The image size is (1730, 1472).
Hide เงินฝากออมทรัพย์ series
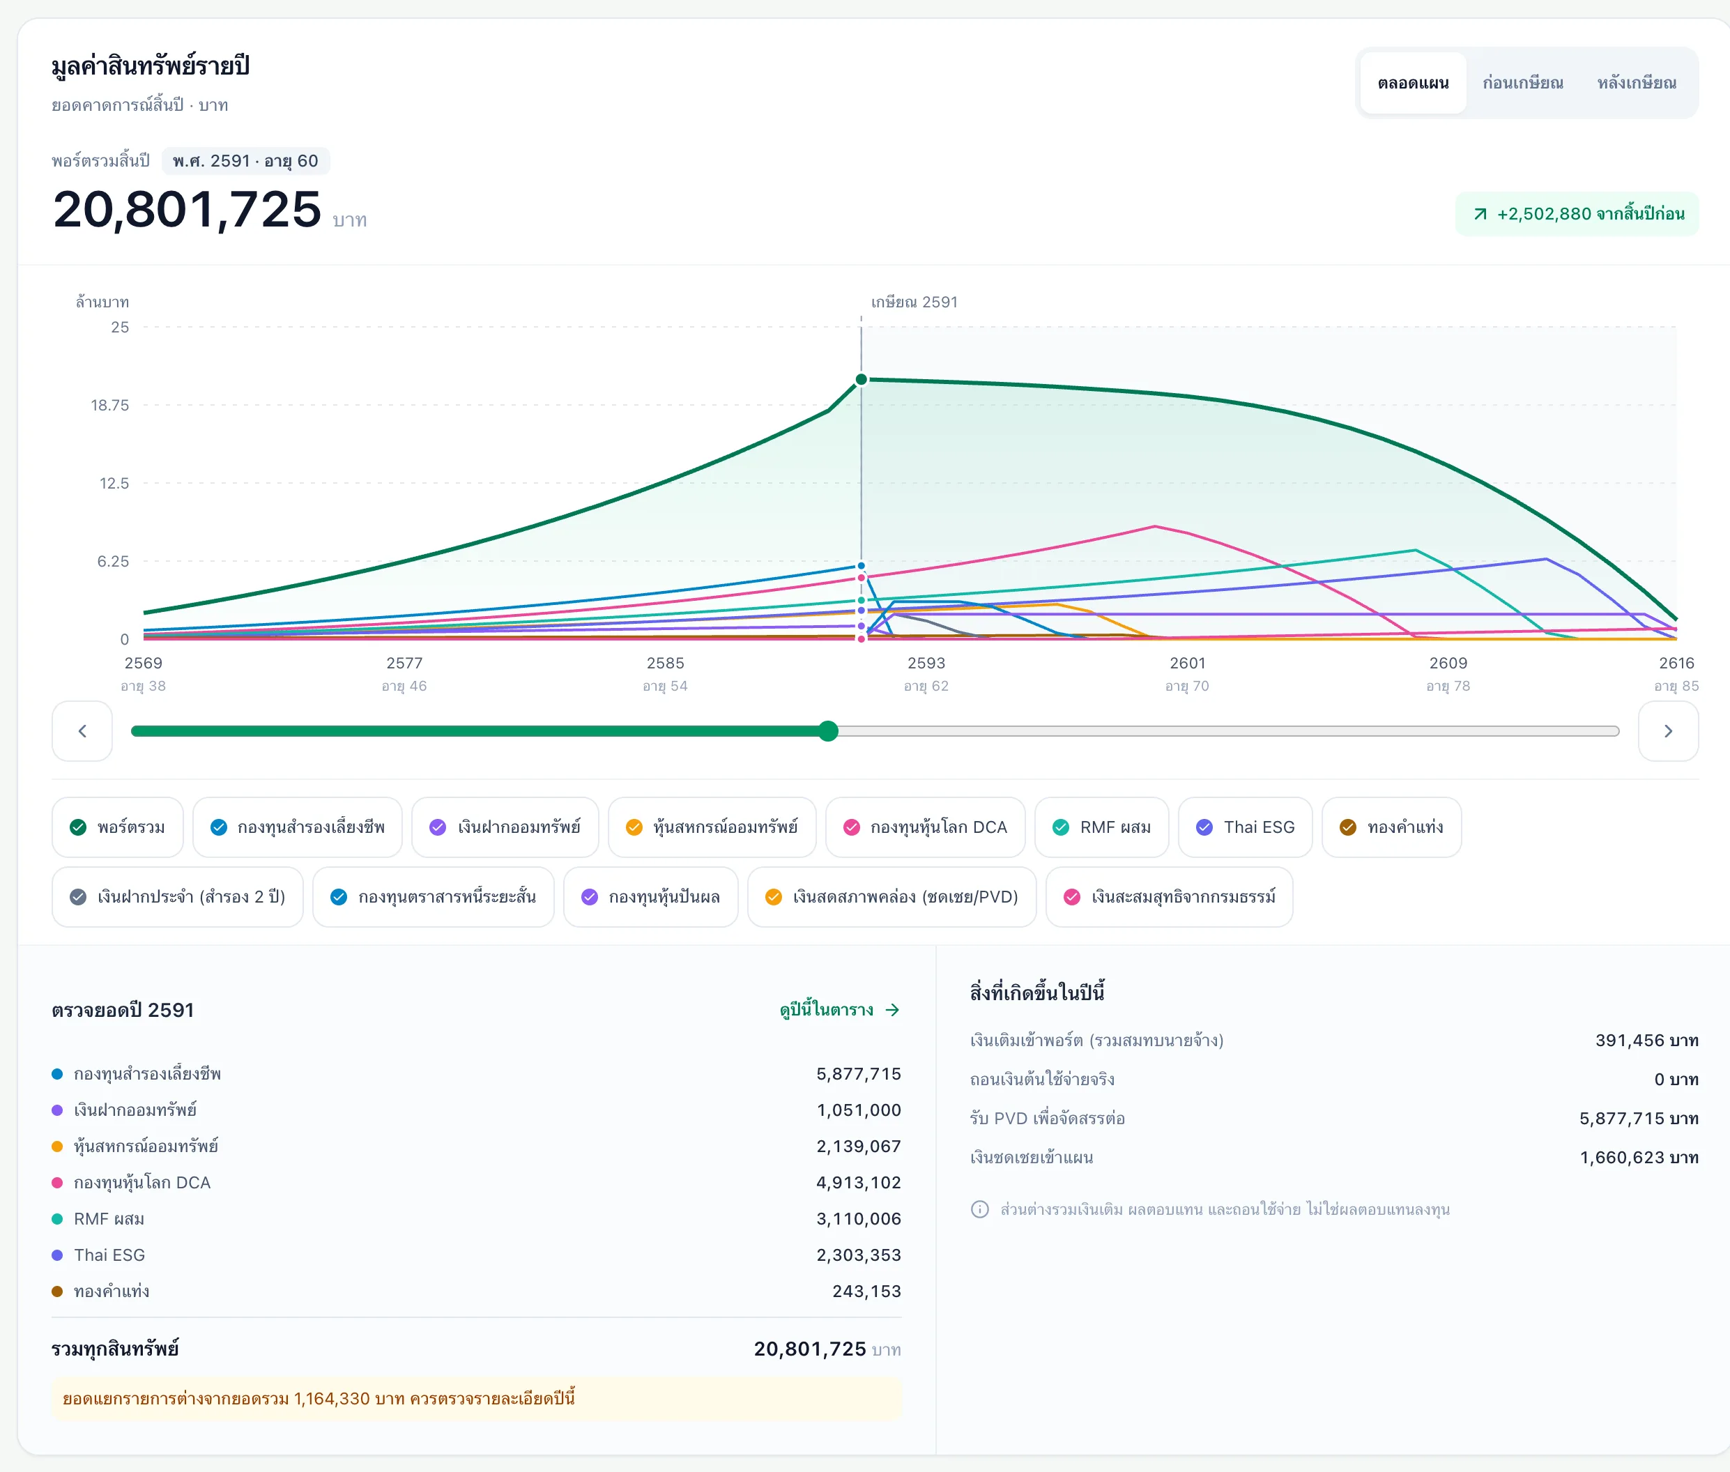505,827
